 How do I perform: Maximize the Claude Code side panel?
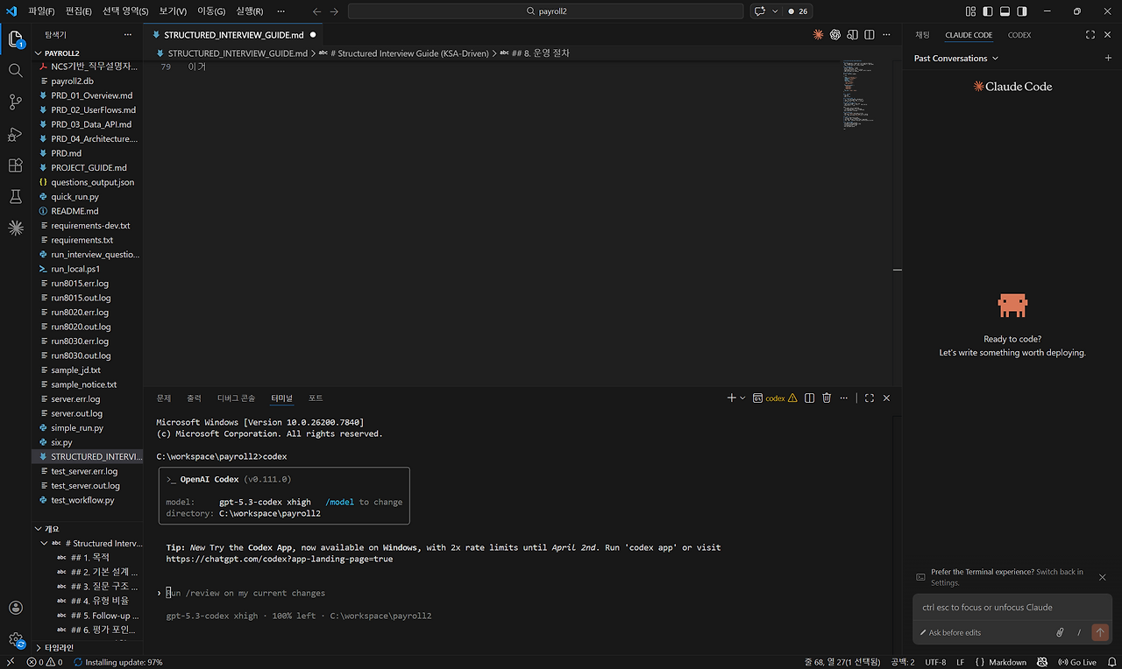(1090, 35)
